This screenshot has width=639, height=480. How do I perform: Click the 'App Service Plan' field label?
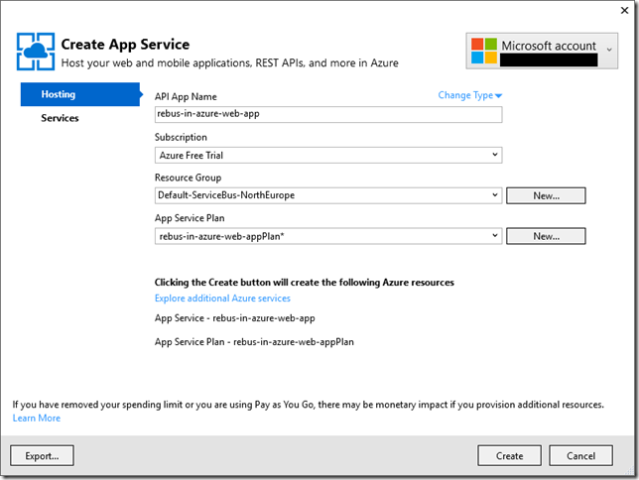pos(190,218)
